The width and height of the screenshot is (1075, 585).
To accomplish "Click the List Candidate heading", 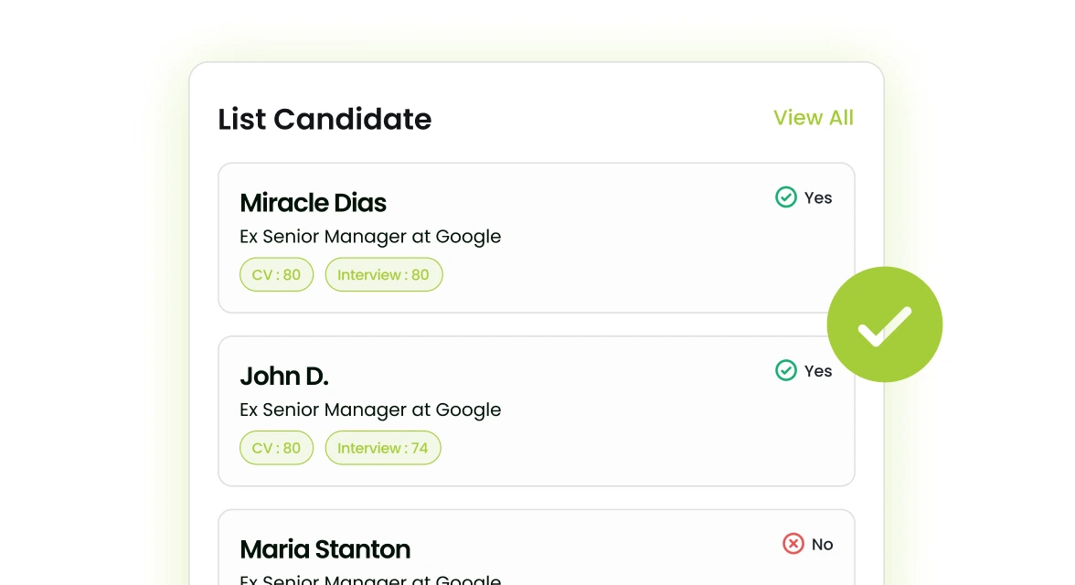I will pyautogui.click(x=325, y=119).
